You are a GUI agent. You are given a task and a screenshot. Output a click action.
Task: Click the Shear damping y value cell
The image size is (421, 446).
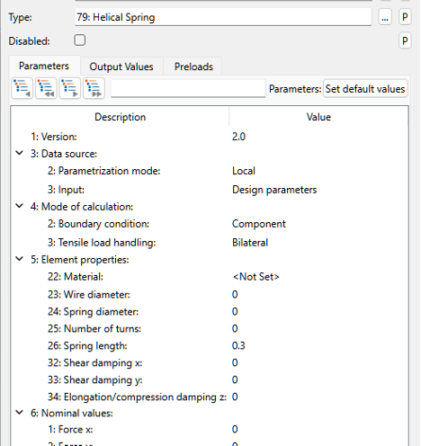(x=235, y=379)
